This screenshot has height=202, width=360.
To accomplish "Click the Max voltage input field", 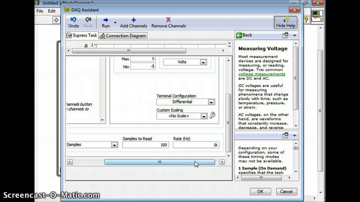I will coord(143,59).
